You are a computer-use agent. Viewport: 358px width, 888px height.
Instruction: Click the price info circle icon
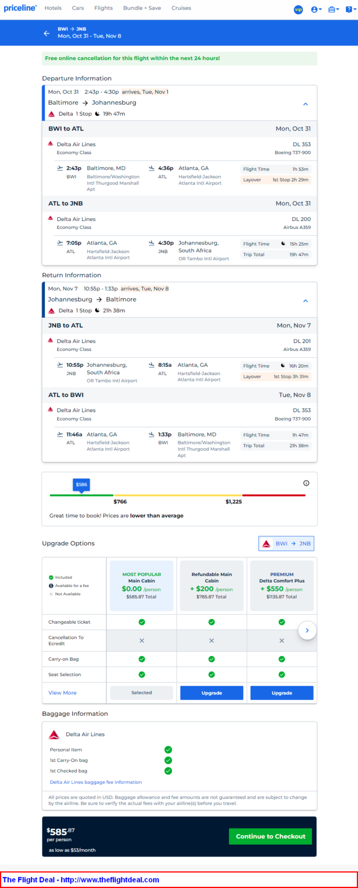[x=306, y=483]
